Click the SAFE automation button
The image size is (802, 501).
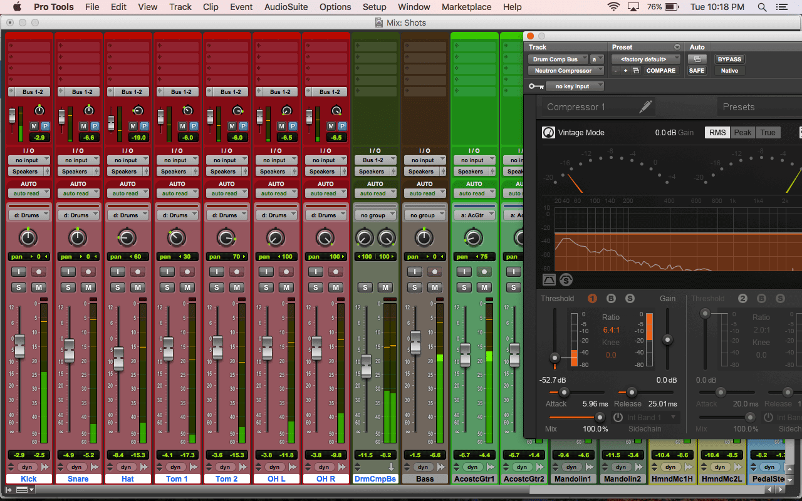click(697, 71)
